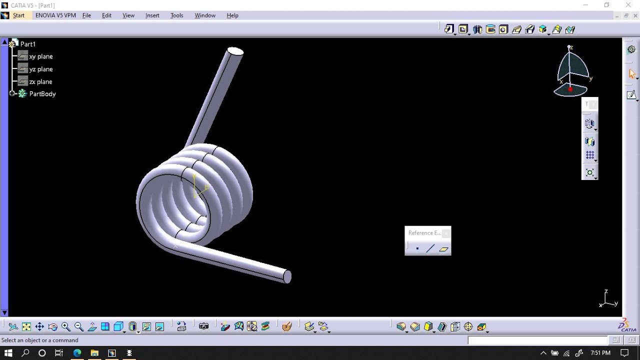640x360 pixels.
Task: Click the power input command field
Action: (537, 340)
